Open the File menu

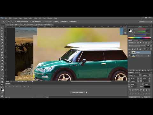tap(6, 18)
